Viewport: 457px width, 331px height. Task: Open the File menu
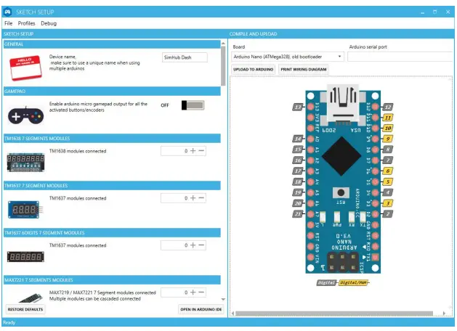(x=8, y=23)
